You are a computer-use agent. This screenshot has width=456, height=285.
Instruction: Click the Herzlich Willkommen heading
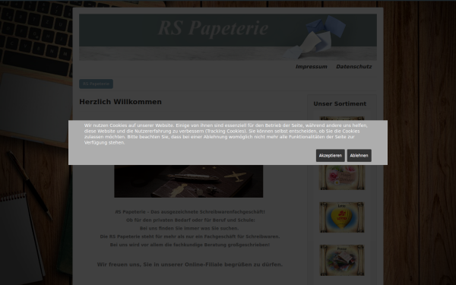click(x=120, y=102)
